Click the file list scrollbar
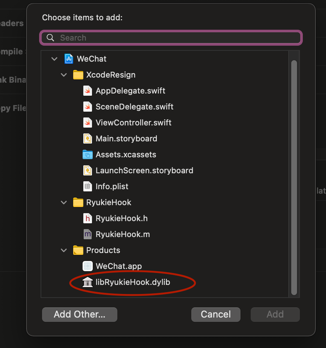Screen dimensions: 326x348 (x=294, y=178)
